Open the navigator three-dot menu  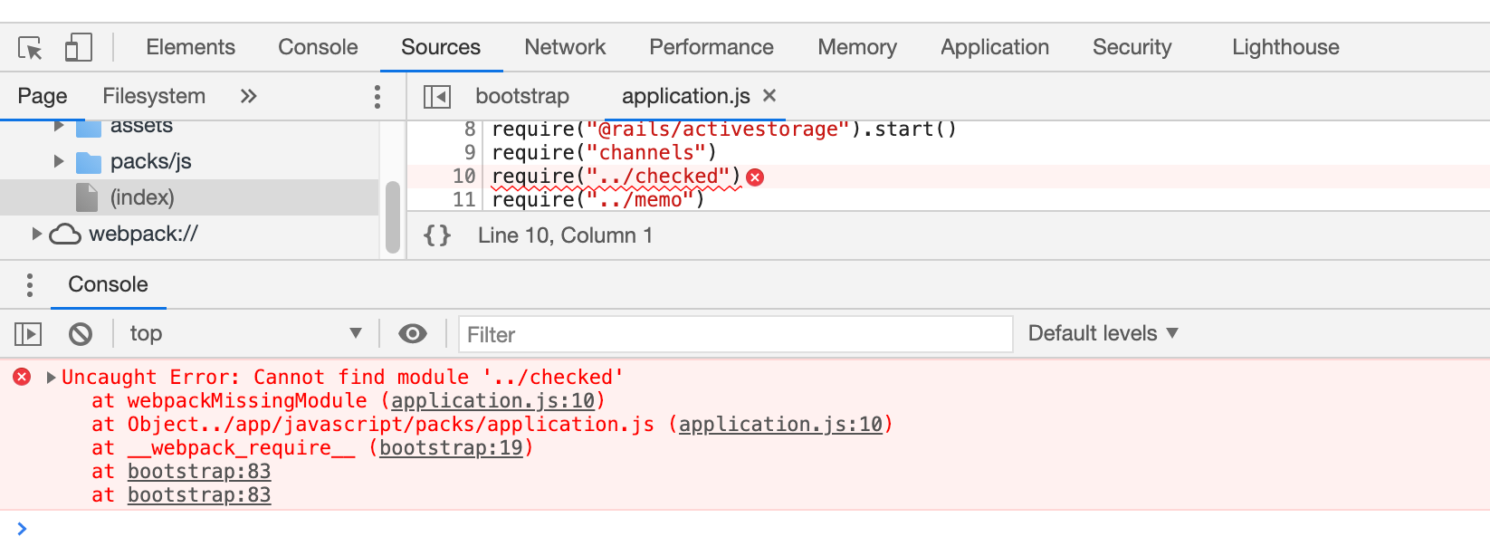click(377, 96)
